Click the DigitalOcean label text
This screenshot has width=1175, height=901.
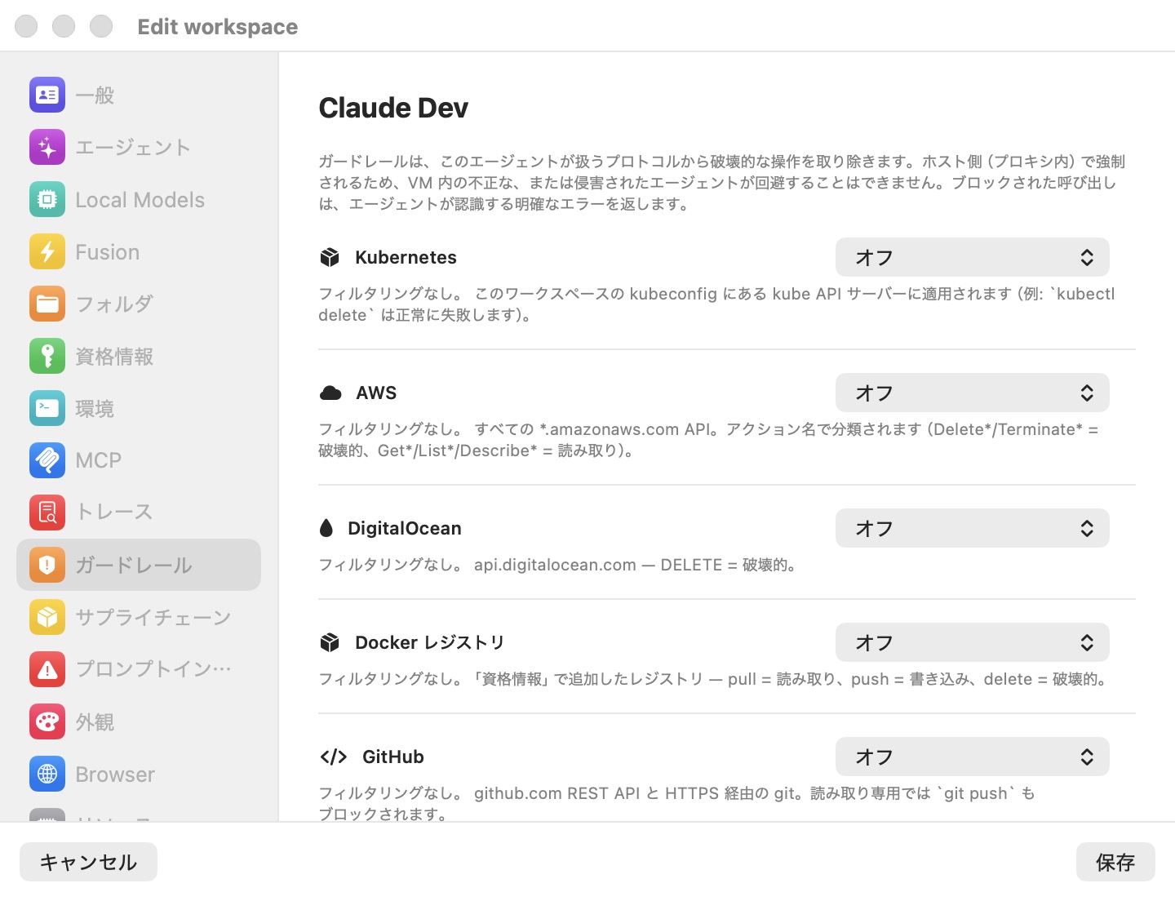(x=405, y=528)
